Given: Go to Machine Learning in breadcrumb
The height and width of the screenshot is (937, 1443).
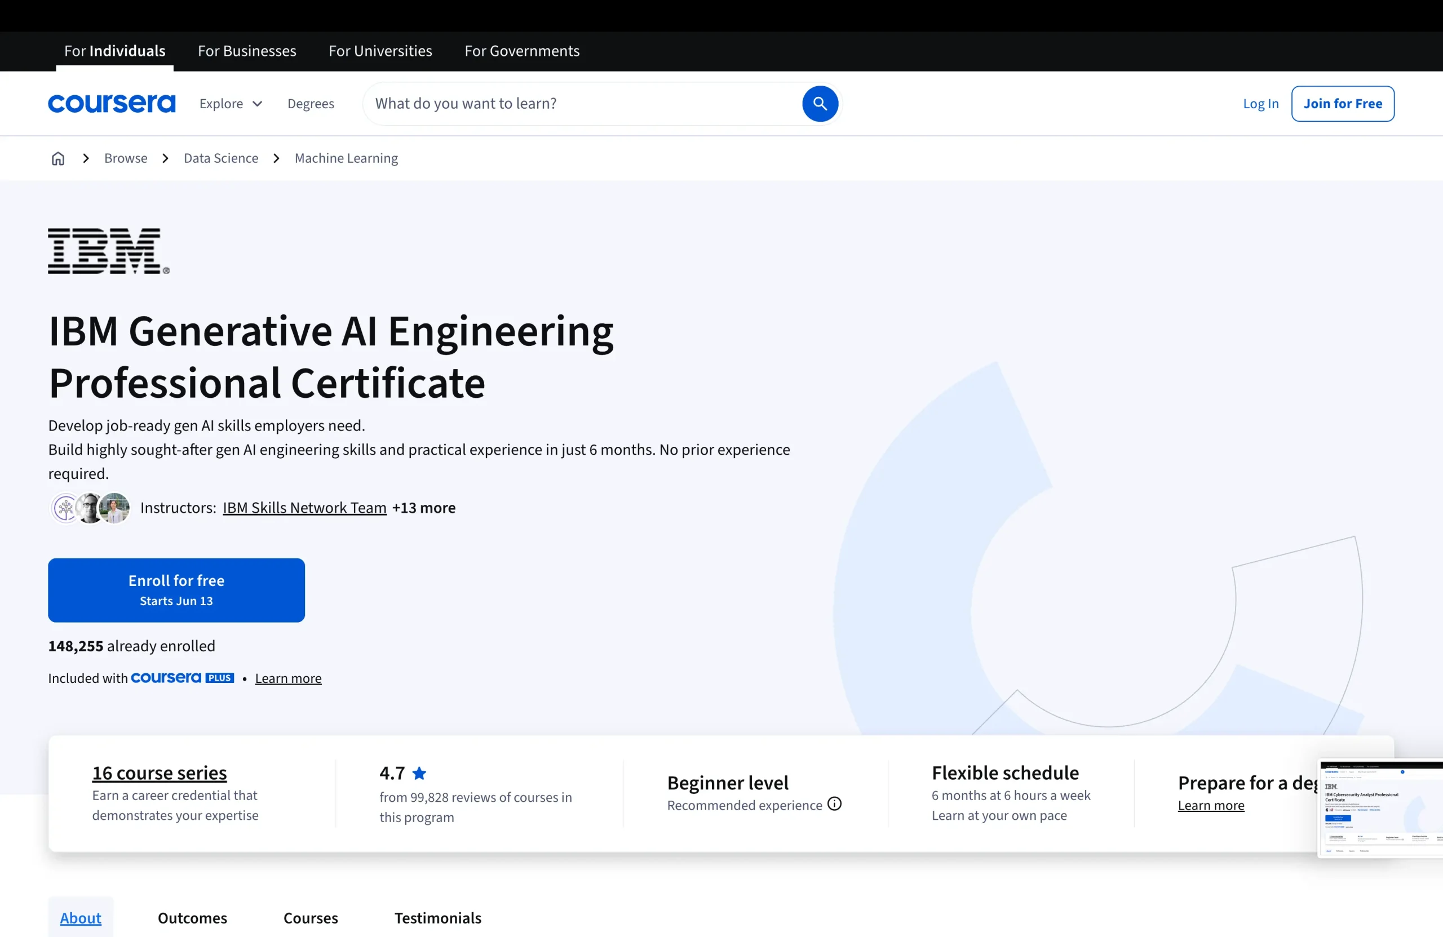Looking at the screenshot, I should tap(346, 158).
